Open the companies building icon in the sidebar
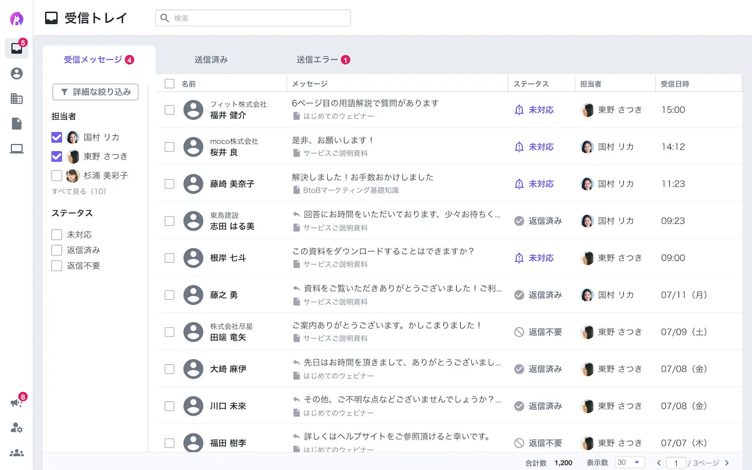 tap(17, 99)
